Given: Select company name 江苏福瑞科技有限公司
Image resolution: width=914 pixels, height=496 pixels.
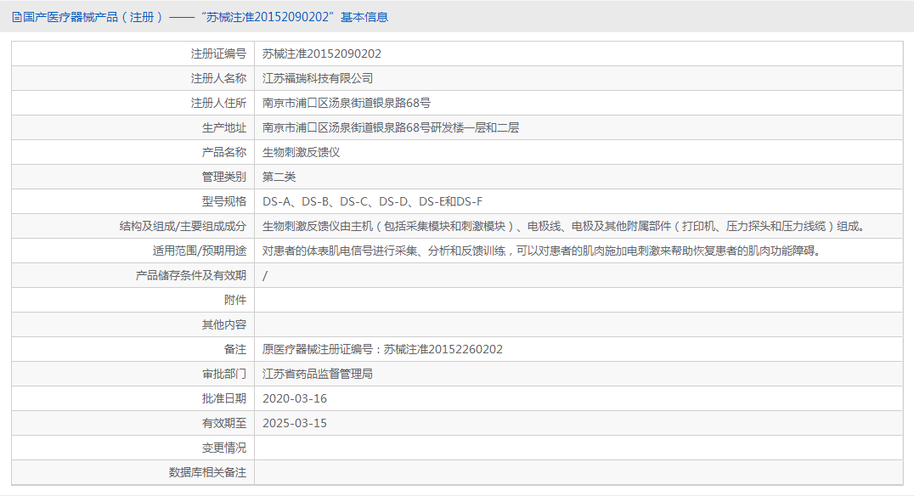Looking at the screenshot, I should pos(318,78).
